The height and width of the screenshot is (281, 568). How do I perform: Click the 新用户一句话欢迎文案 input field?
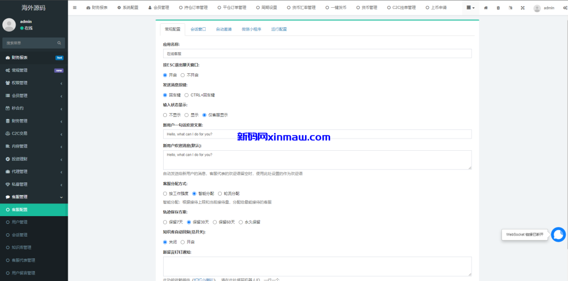[x=317, y=134]
